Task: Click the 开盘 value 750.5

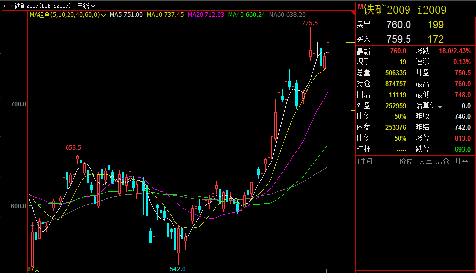Action: point(462,73)
